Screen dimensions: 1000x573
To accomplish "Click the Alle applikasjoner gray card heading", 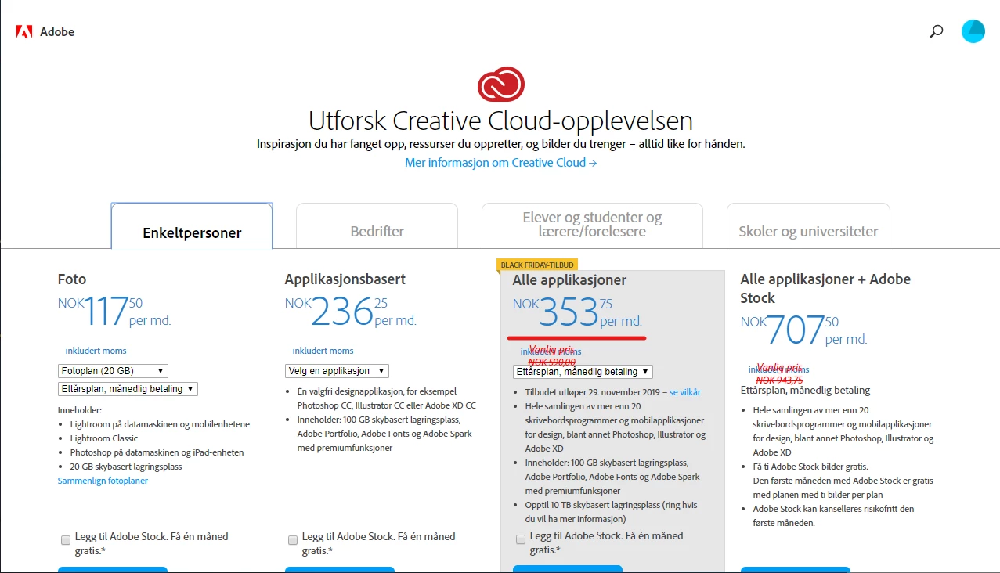I will coord(570,280).
